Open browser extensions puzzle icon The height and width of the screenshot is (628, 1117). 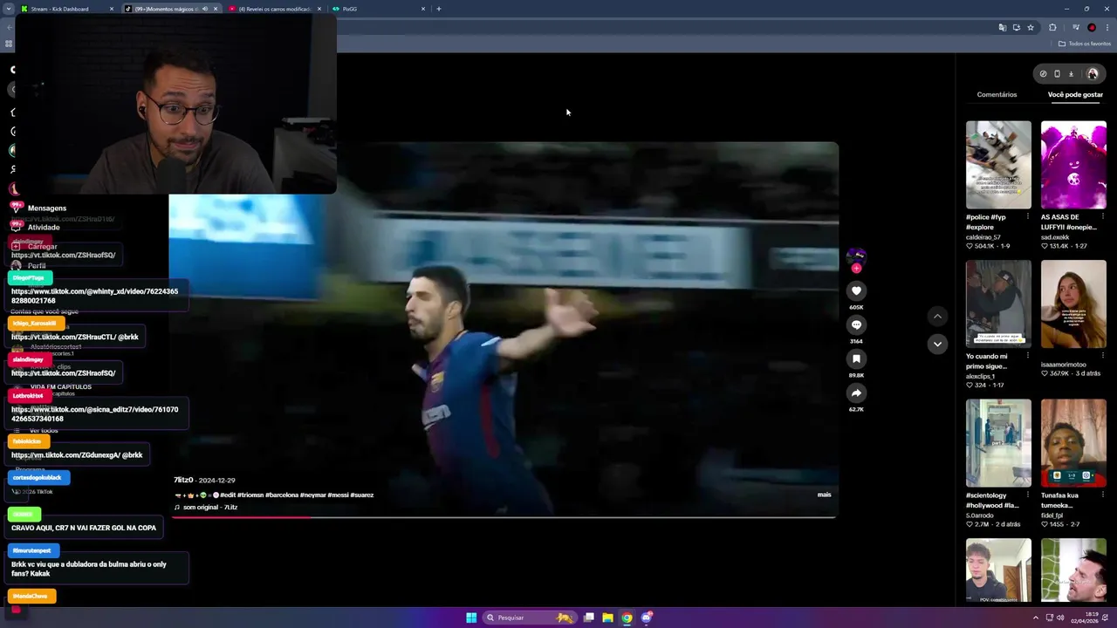pos(1052,27)
